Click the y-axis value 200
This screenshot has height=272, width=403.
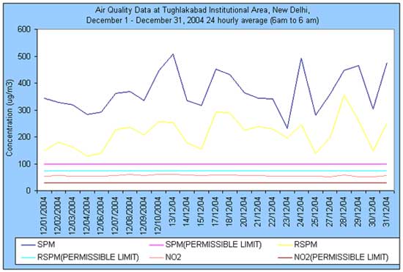24,137
